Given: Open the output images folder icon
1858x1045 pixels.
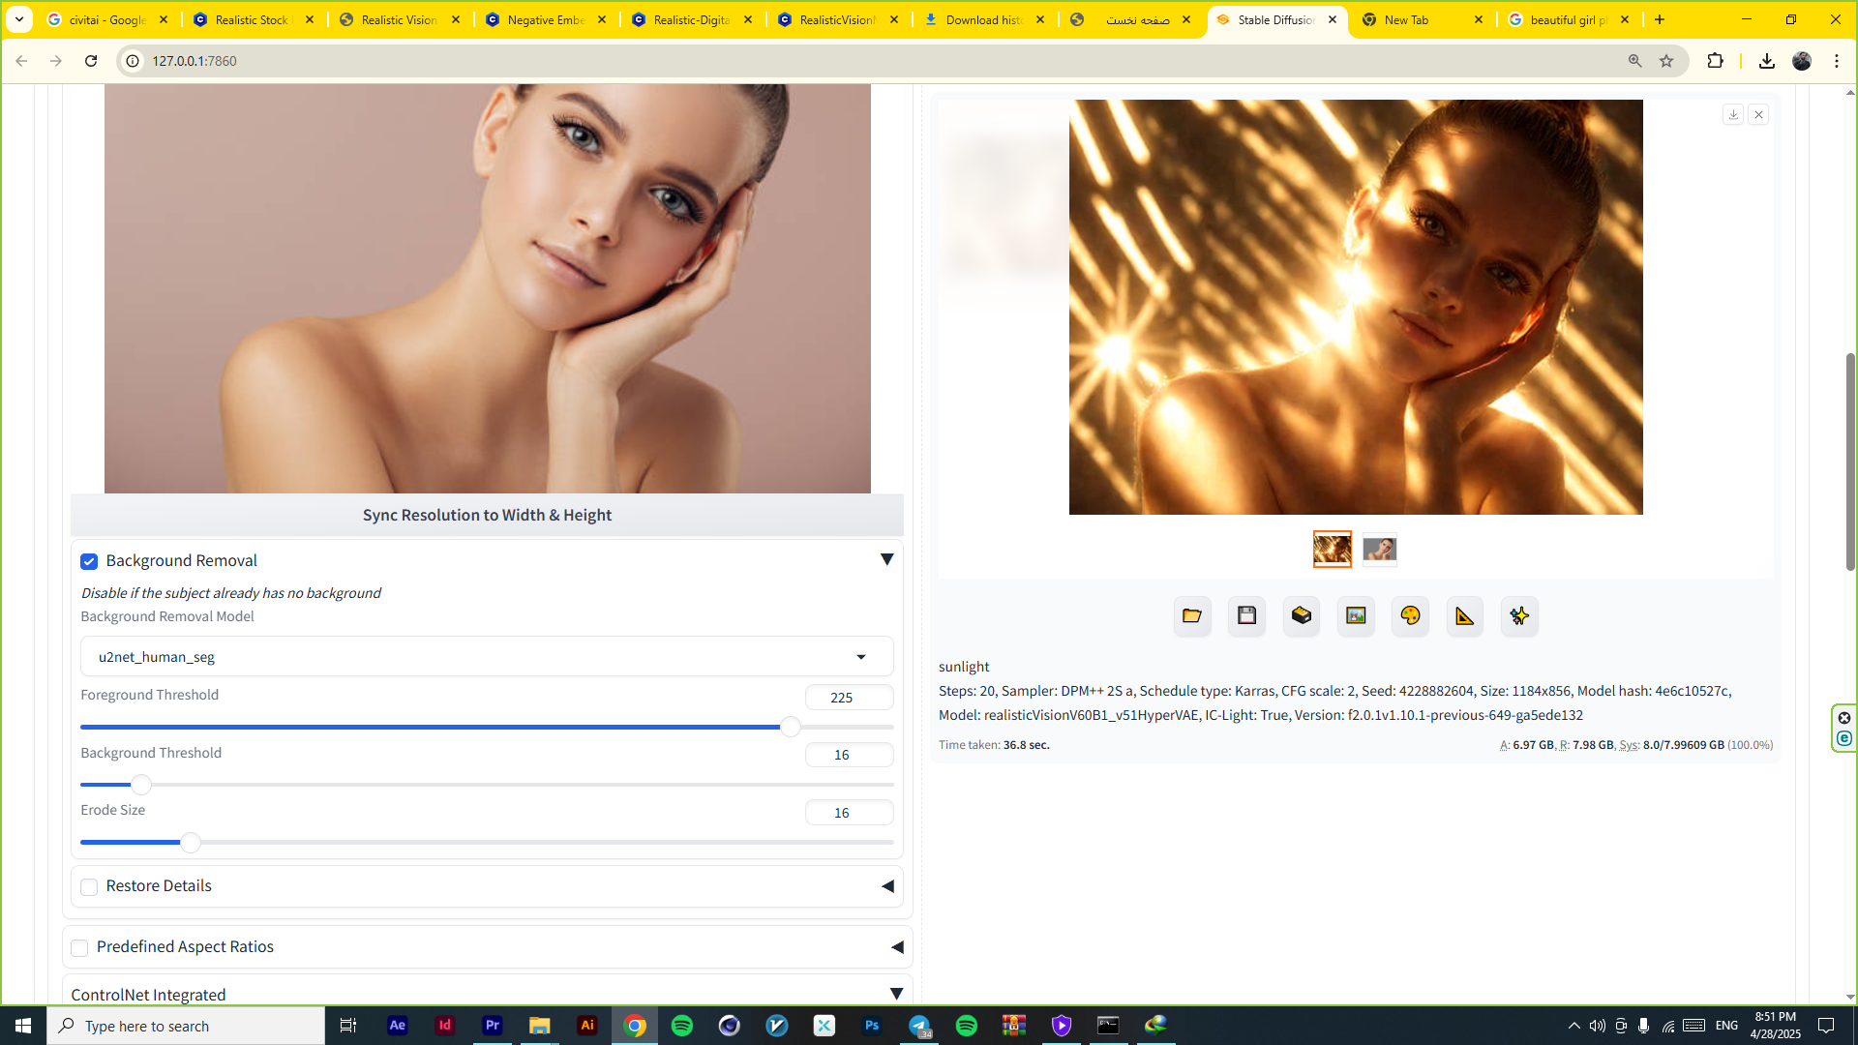Looking at the screenshot, I should tap(1192, 616).
